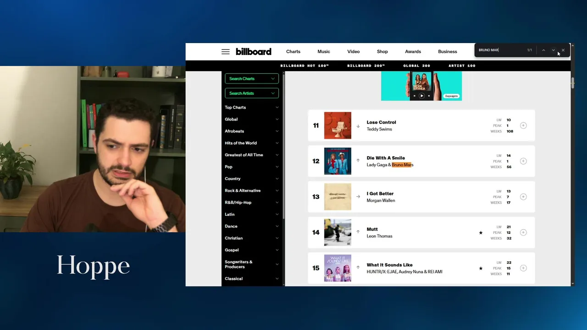Expand the Global section
This screenshot has width=587, height=330.
tap(252, 119)
